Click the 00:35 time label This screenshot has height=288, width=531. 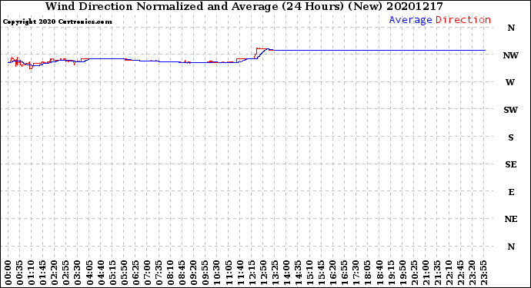click(x=20, y=273)
